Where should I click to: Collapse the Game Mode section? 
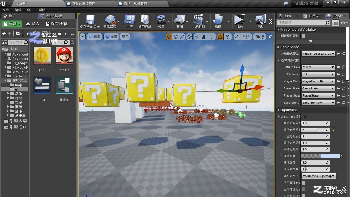pyautogui.click(x=278, y=47)
